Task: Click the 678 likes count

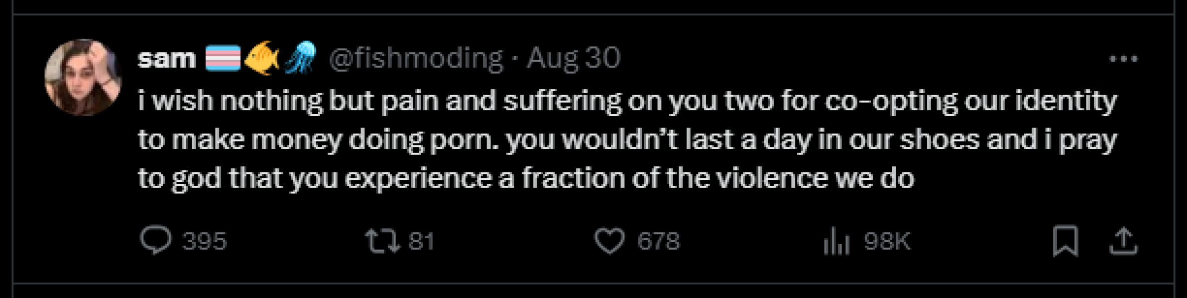Action: [x=658, y=241]
